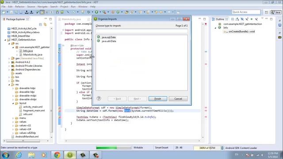
Task: Click green dot Hide Non-Public icon in Outline
Action: click(252, 19)
